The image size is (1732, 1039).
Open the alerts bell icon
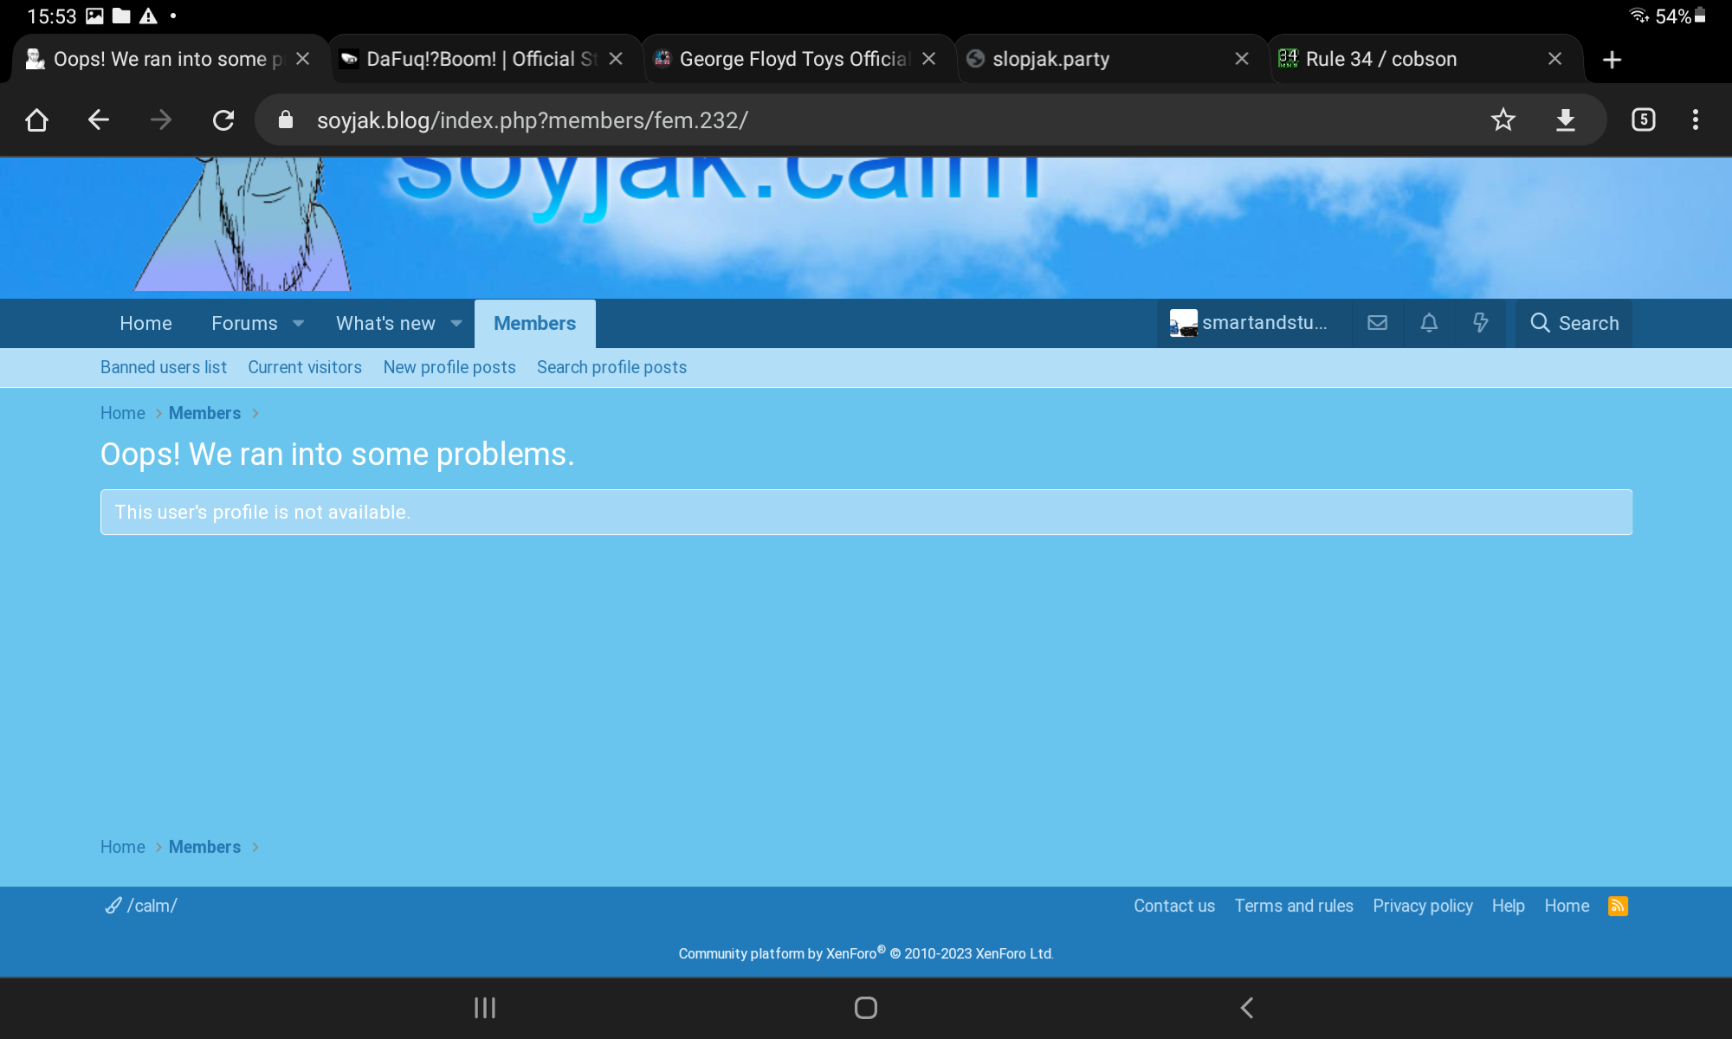click(x=1429, y=323)
